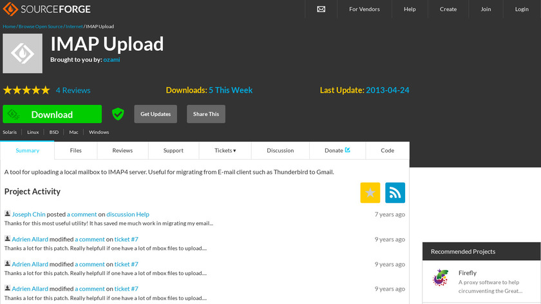Open the Code tab
The height and width of the screenshot is (304, 541).
click(388, 151)
